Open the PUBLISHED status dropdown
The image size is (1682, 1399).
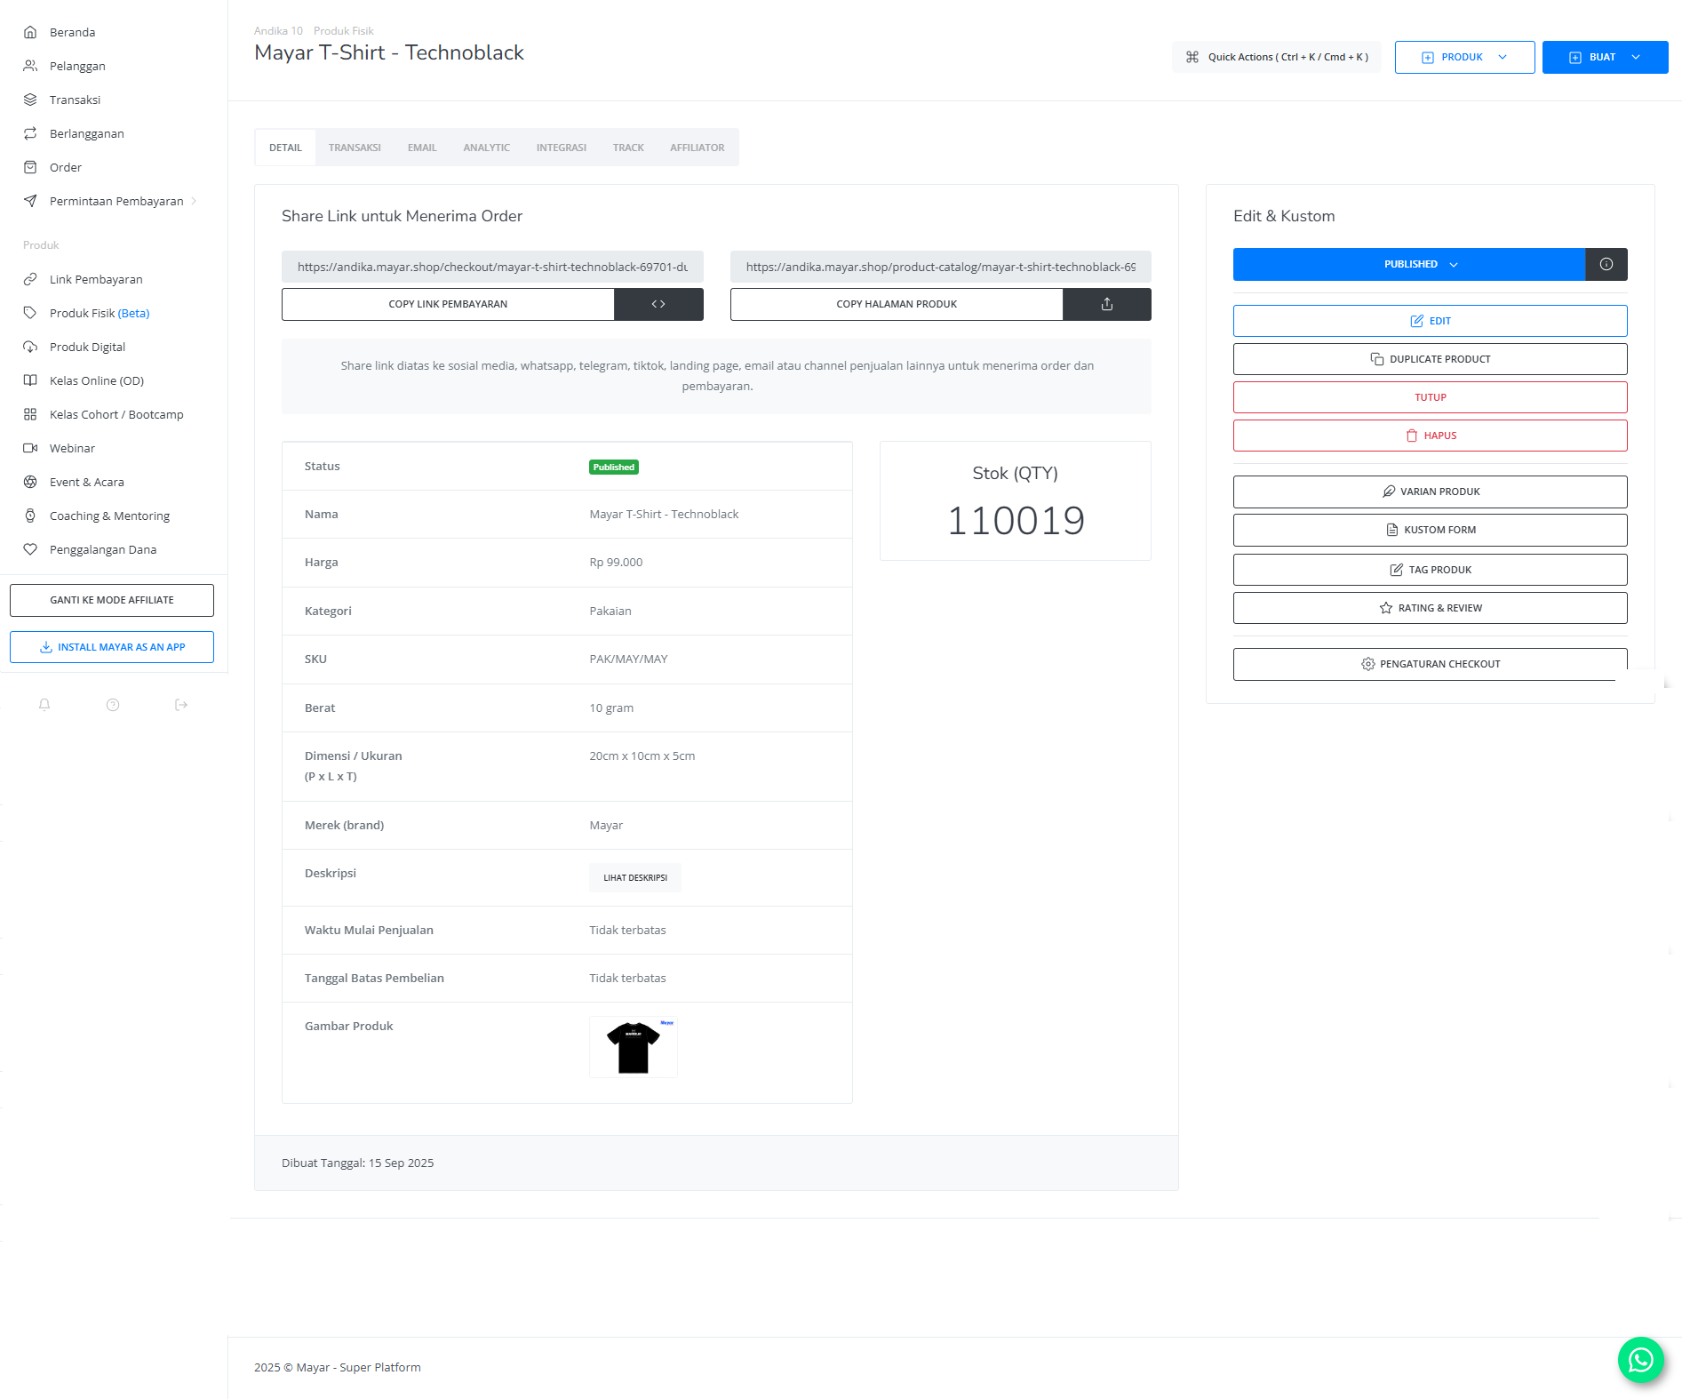tap(1409, 264)
